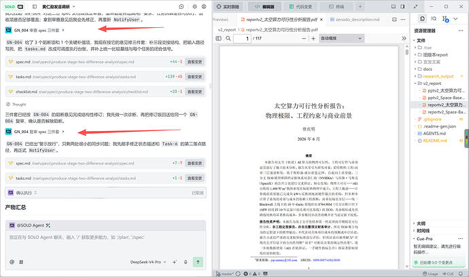The image size is (469, 277).
Task: Focus the SOLO Agent chat input box
Action: pos(105,244)
